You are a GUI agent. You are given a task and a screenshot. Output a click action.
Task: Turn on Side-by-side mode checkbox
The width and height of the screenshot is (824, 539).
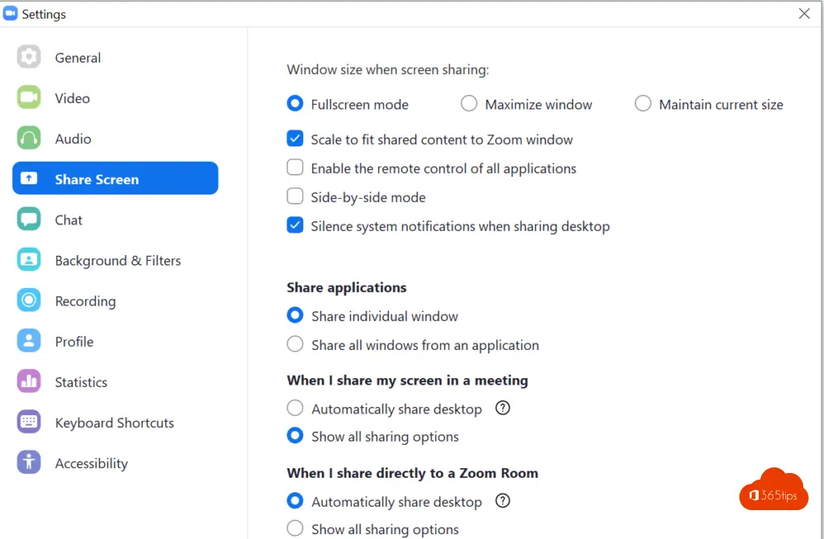(295, 197)
